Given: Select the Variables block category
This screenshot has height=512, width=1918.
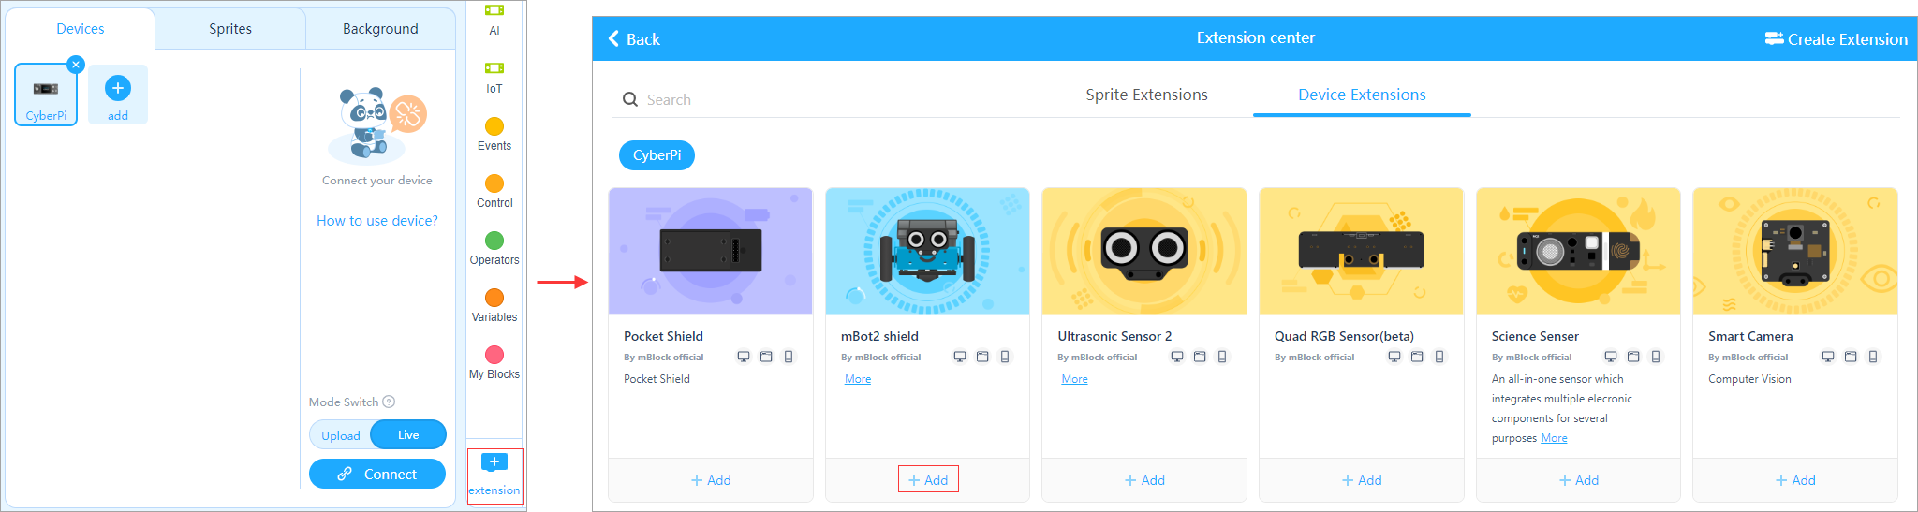Looking at the screenshot, I should [494, 305].
